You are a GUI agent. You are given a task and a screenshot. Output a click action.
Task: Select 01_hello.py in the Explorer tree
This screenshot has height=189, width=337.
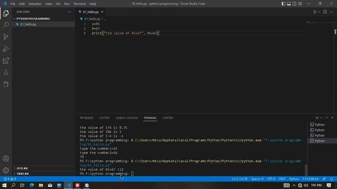coord(43,24)
